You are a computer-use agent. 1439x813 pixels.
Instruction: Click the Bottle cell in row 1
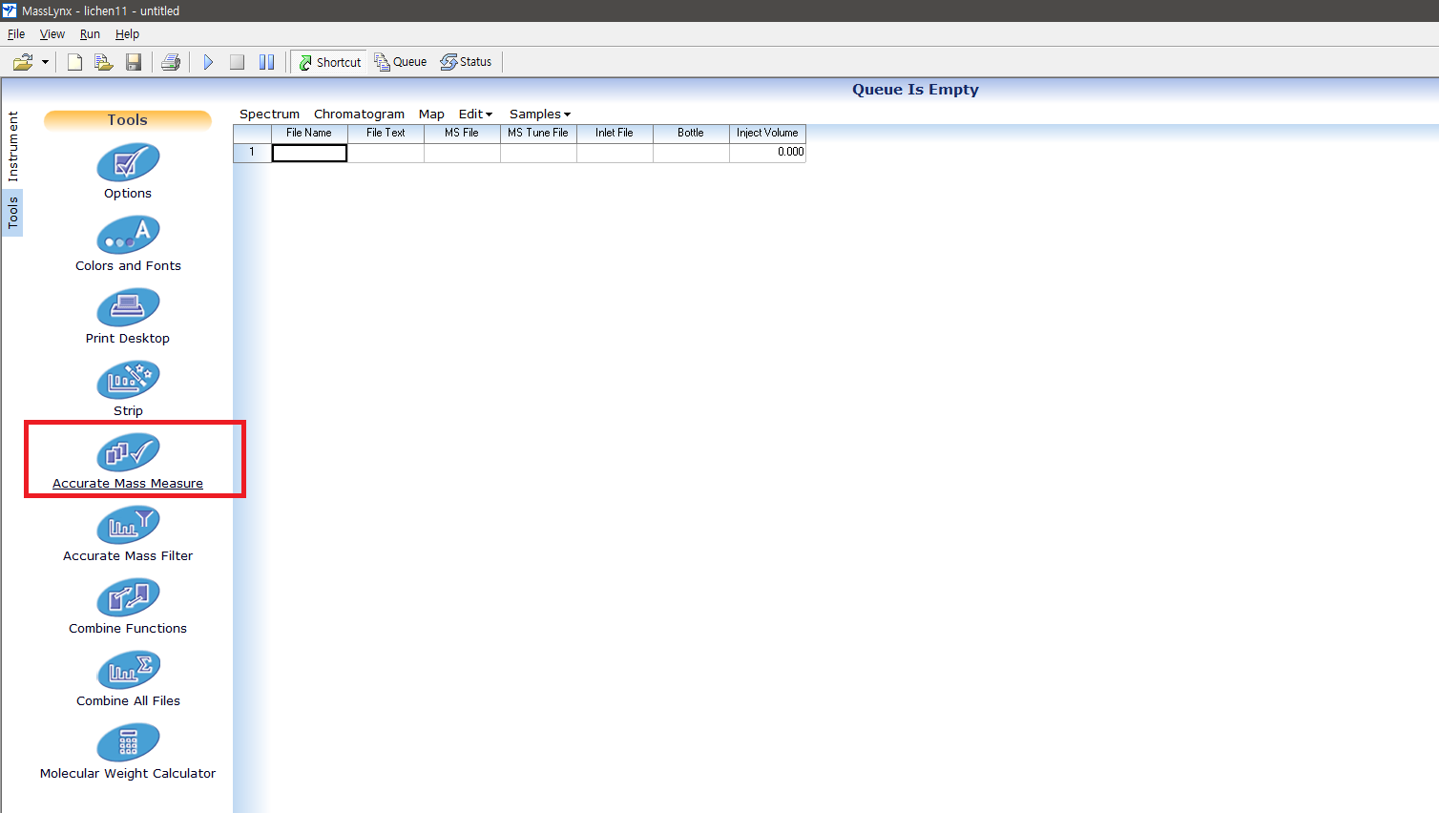click(691, 153)
